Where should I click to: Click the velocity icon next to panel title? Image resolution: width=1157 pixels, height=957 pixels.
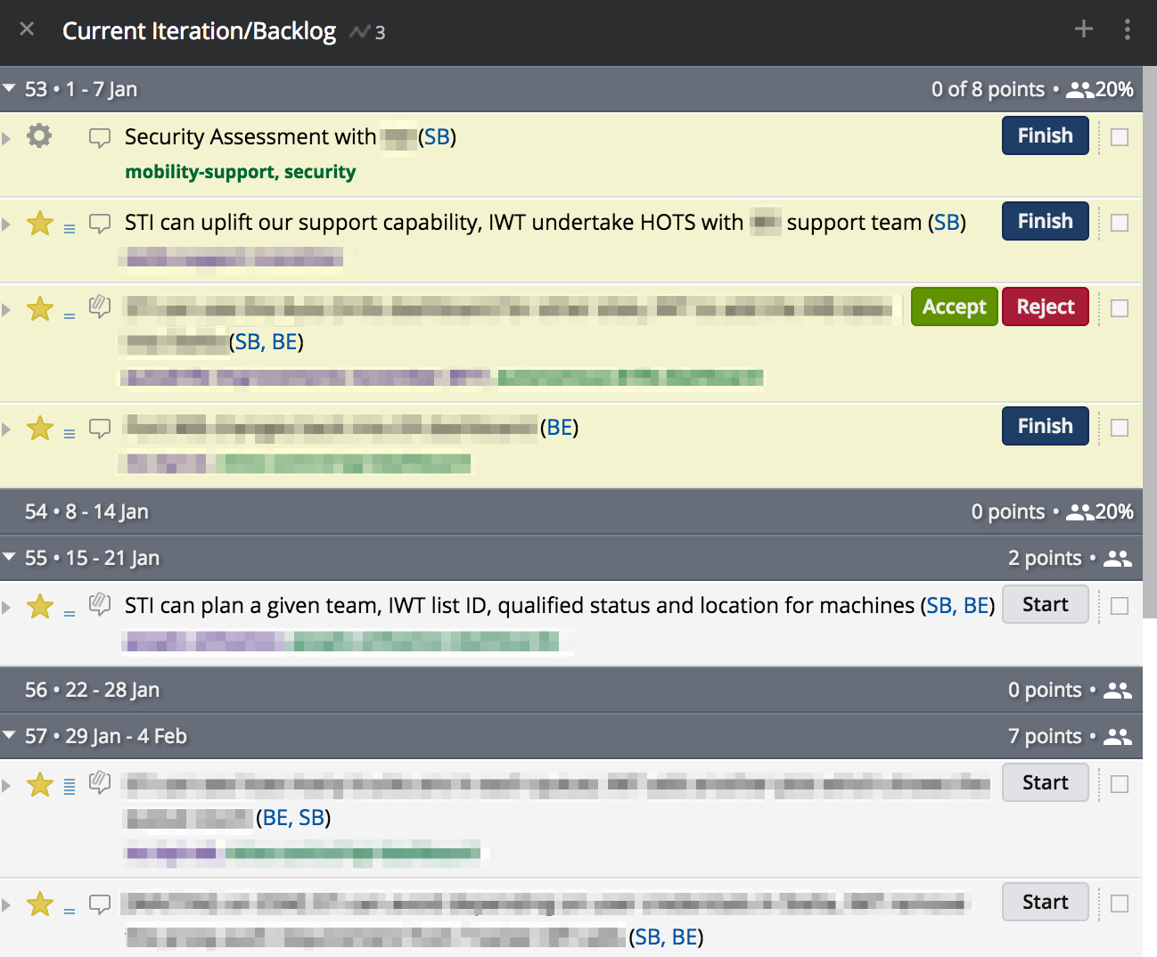(360, 32)
